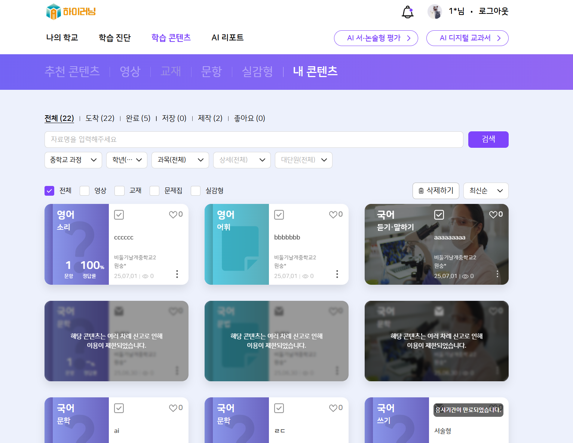
Task: Uncheck the 전체 filter checkbox
Action: tap(49, 191)
